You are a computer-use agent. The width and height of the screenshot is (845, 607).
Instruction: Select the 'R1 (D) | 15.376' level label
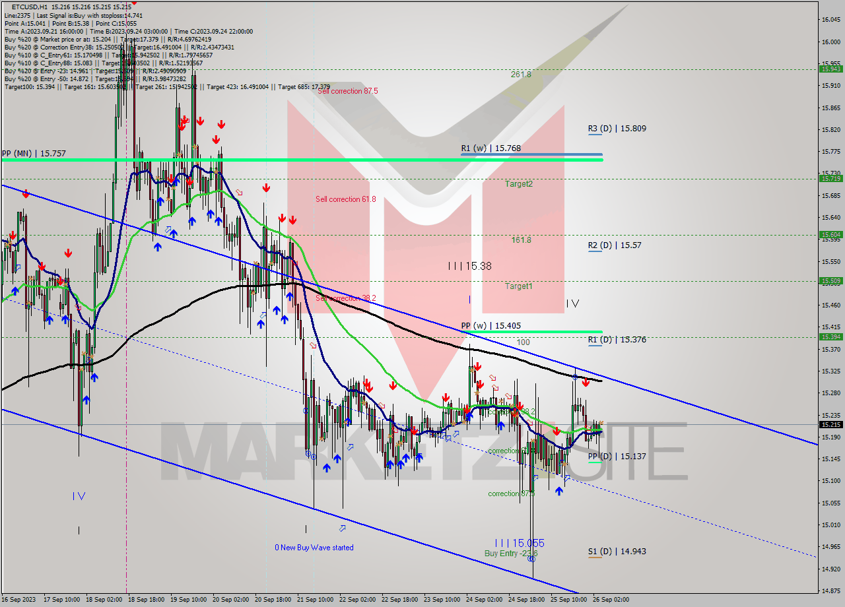tap(617, 340)
